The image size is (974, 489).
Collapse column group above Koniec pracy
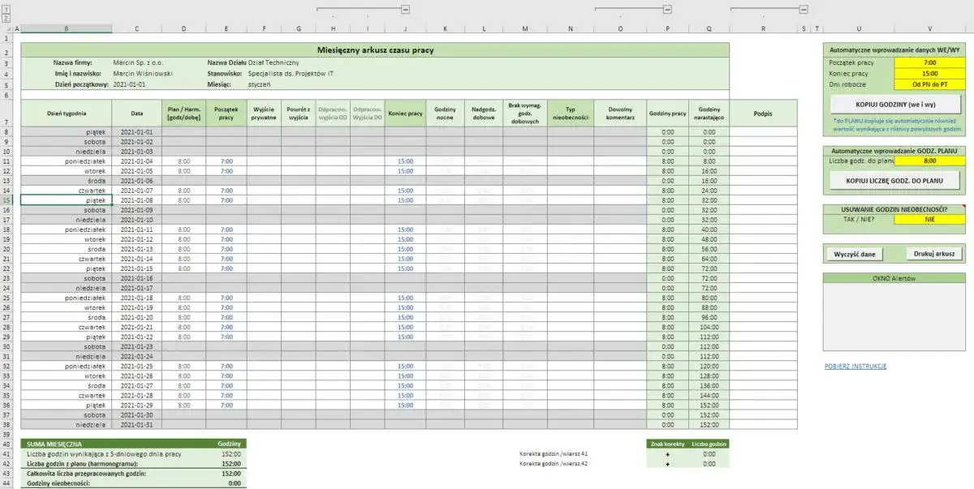[x=406, y=10]
